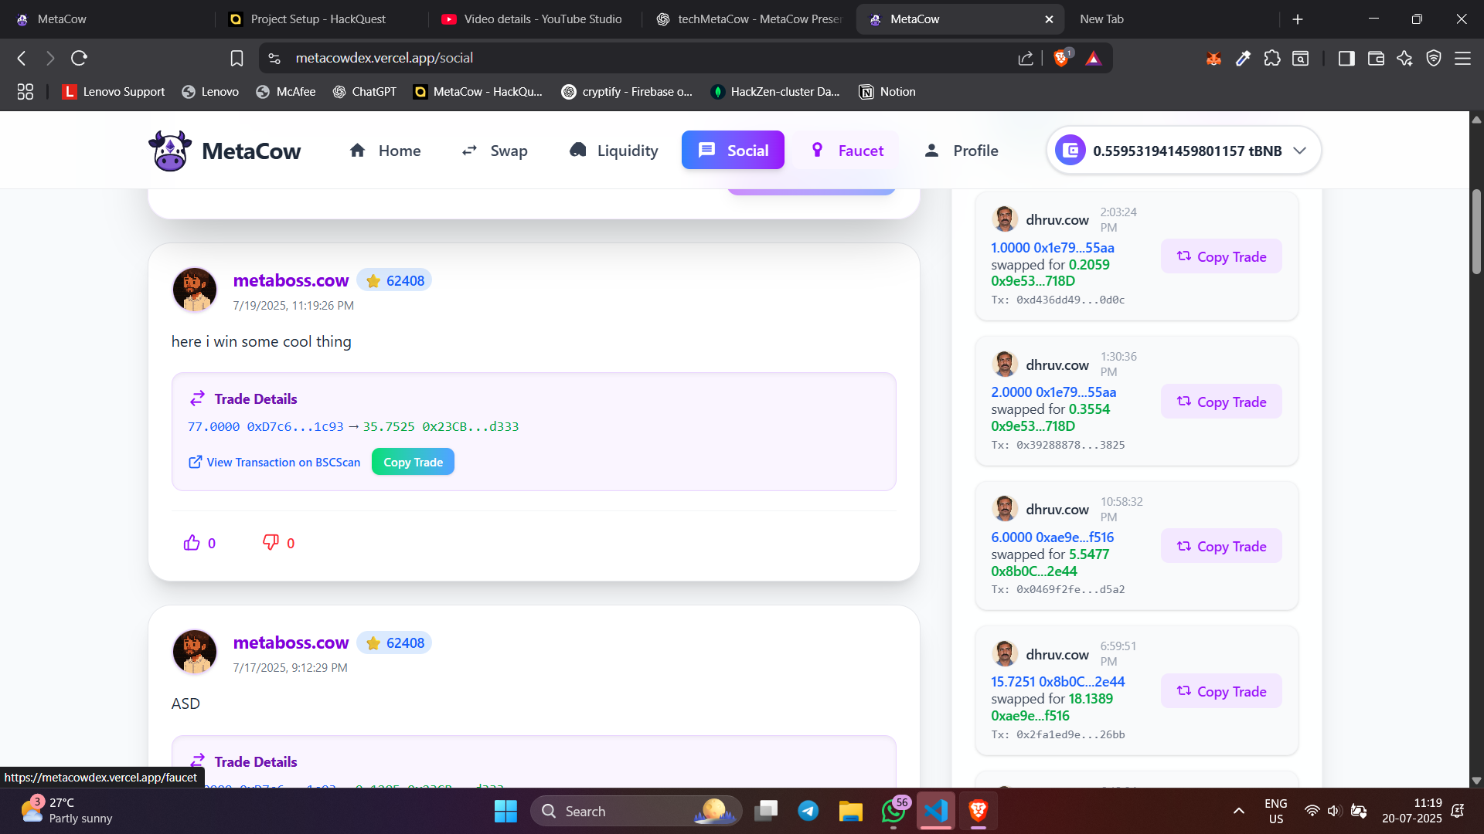Open Telegram from the taskbar

[x=808, y=811]
